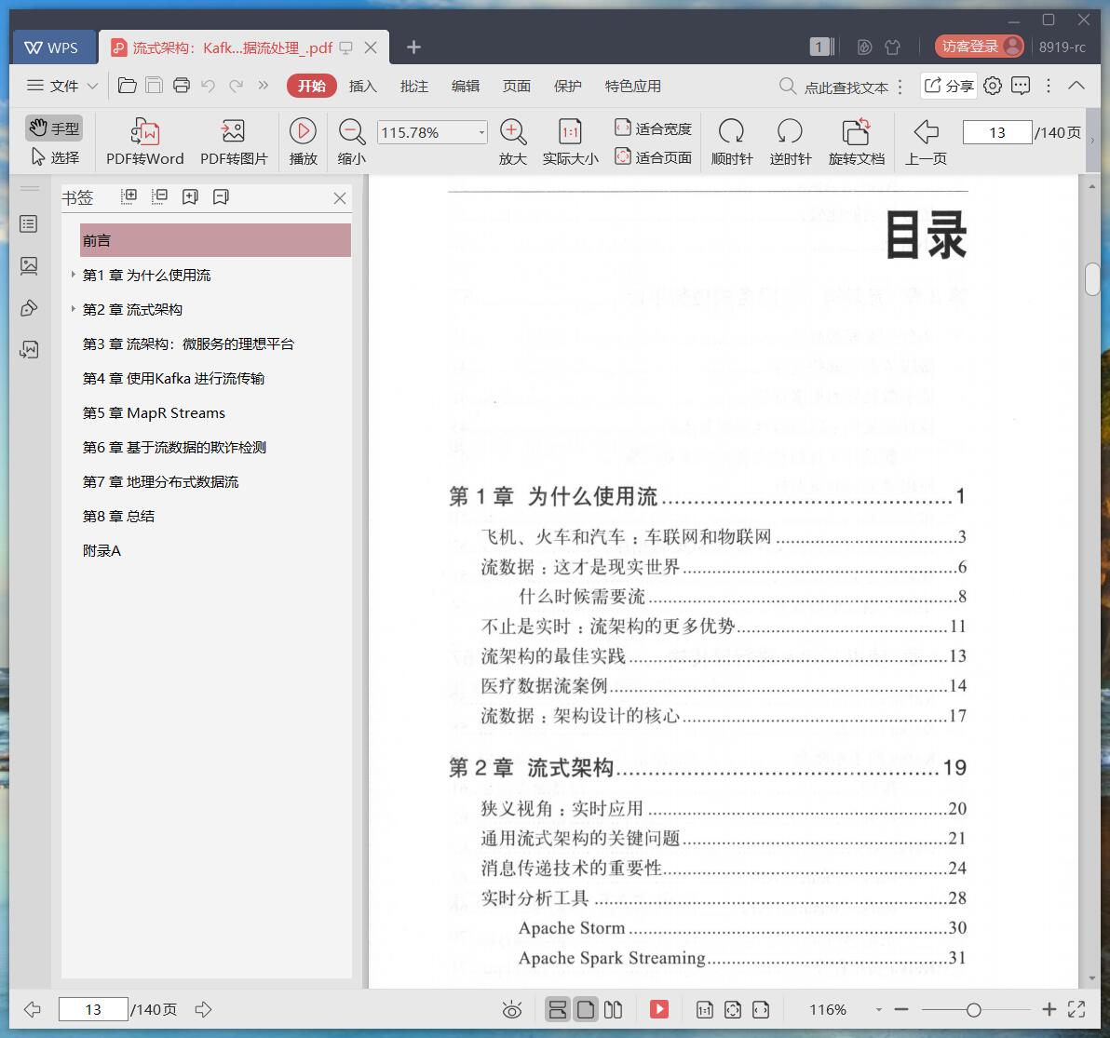The height and width of the screenshot is (1038, 1110).
Task: Switch to 特色应用 ribbon tab
Action: pyautogui.click(x=633, y=86)
